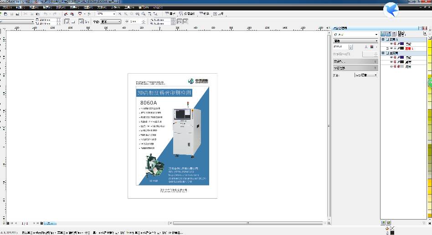Viewport: 432px width, 235px height.
Task: Toggle pencil editable icon of grid layer
Action: (398, 66)
